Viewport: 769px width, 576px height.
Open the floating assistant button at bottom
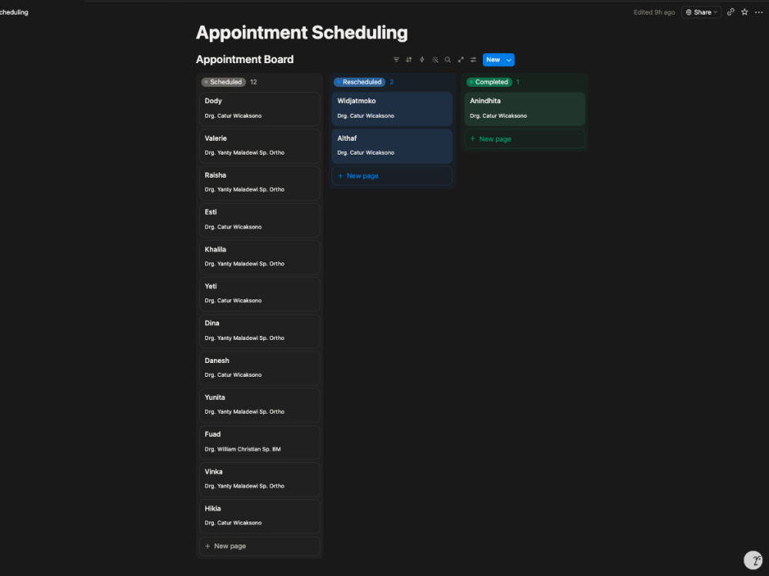pos(754,560)
